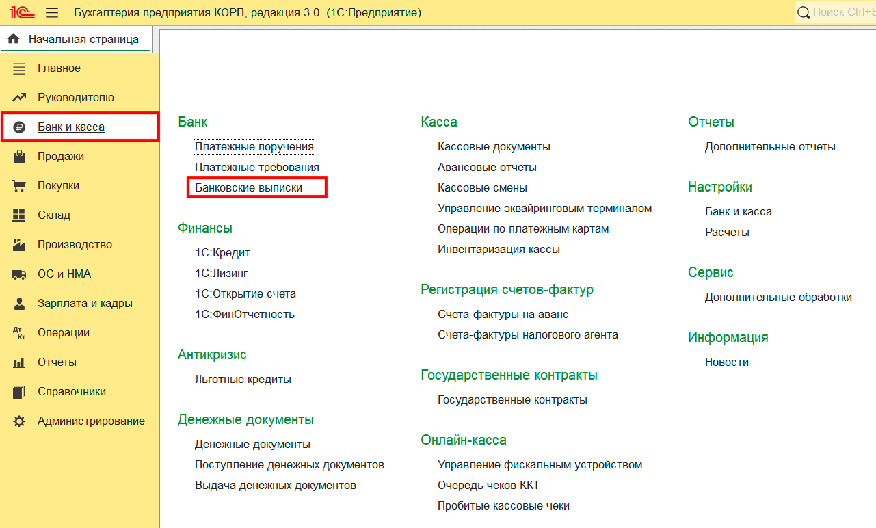Click the grid icon for Склад
This screenshot has width=876, height=528.
click(x=19, y=215)
